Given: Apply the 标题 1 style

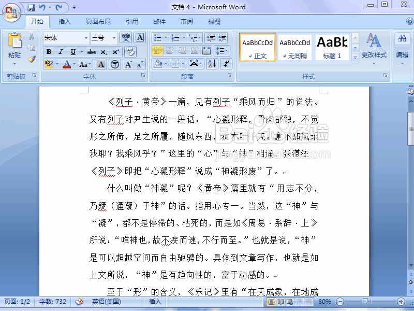Looking at the screenshot, I should tap(332, 47).
